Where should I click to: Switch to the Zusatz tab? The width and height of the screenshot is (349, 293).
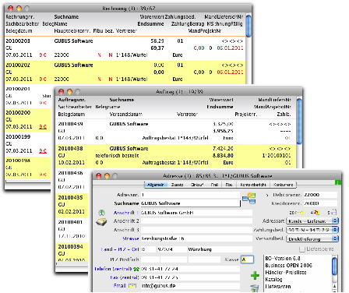[x=177, y=185]
